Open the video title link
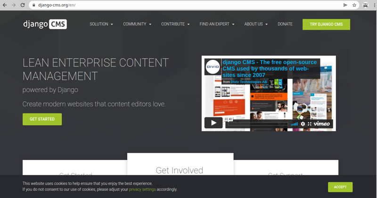 pos(270,68)
